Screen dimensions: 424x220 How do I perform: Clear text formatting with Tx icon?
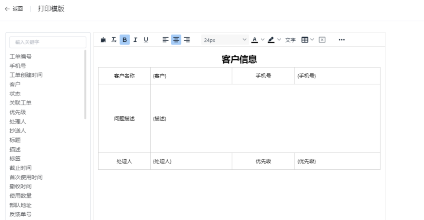[x=114, y=40]
